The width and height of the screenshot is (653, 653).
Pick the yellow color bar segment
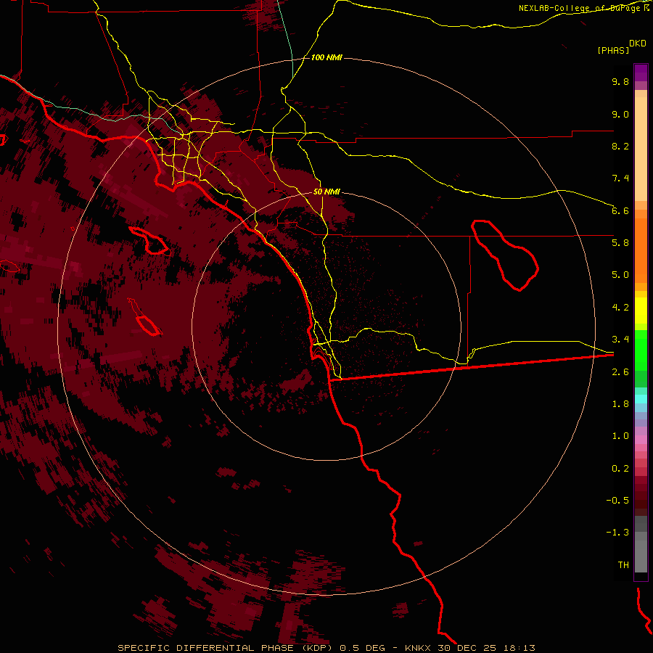click(641, 311)
